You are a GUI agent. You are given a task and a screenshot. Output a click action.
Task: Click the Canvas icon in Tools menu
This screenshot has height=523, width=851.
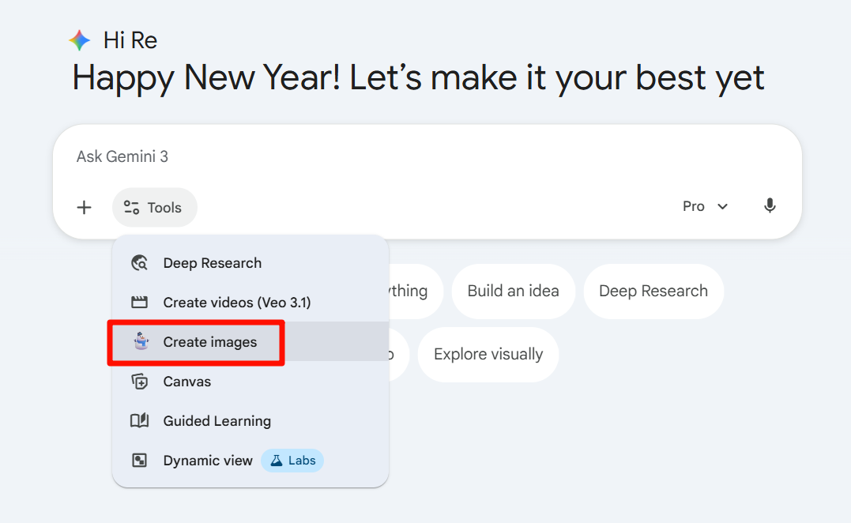click(140, 382)
